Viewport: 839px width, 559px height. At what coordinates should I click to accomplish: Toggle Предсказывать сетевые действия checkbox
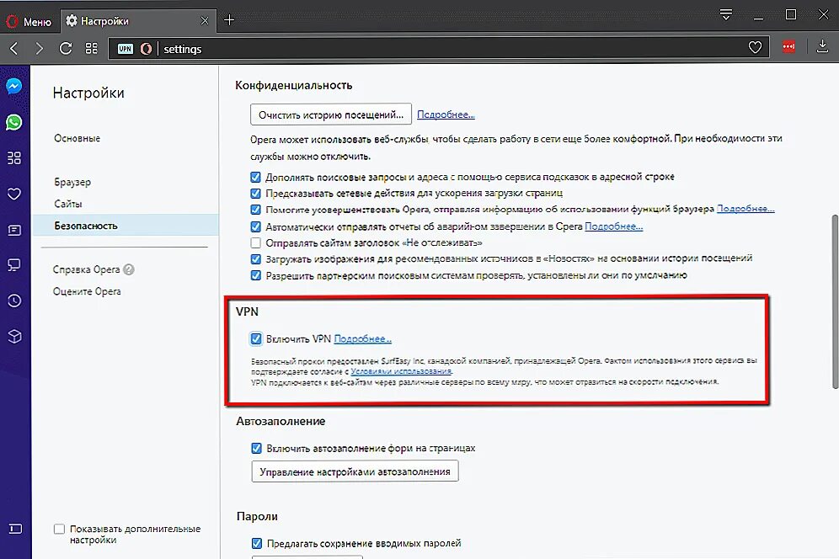pos(256,193)
